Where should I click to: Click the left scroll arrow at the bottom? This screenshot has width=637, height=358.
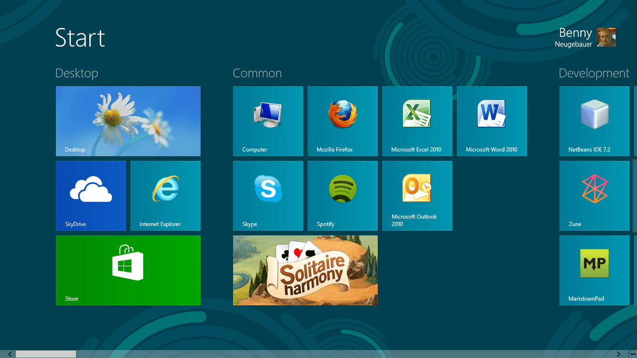(x=10, y=354)
